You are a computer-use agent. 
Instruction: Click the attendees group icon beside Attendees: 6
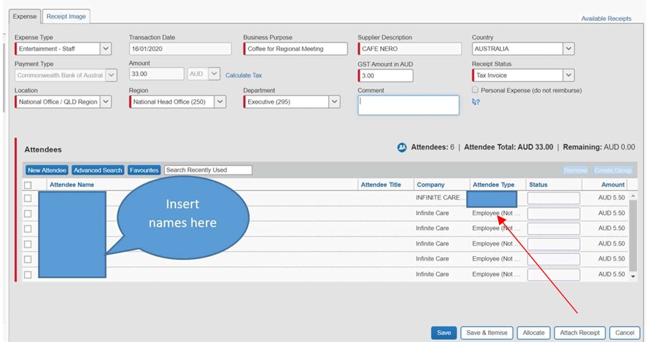(x=402, y=147)
